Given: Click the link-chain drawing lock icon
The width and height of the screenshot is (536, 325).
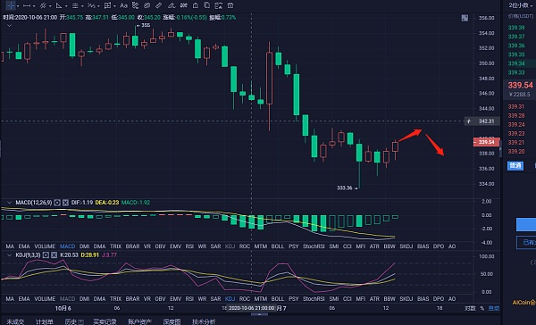Looking at the screenshot, I should (136, 5).
